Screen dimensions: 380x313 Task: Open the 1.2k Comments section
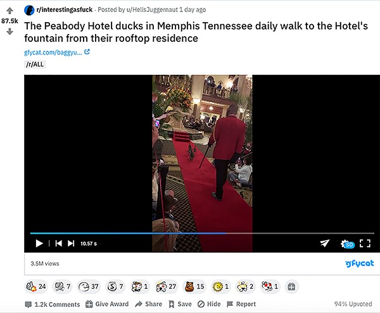tap(53, 304)
